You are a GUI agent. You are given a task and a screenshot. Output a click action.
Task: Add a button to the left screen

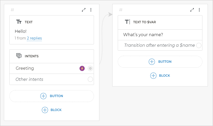coord(52,96)
